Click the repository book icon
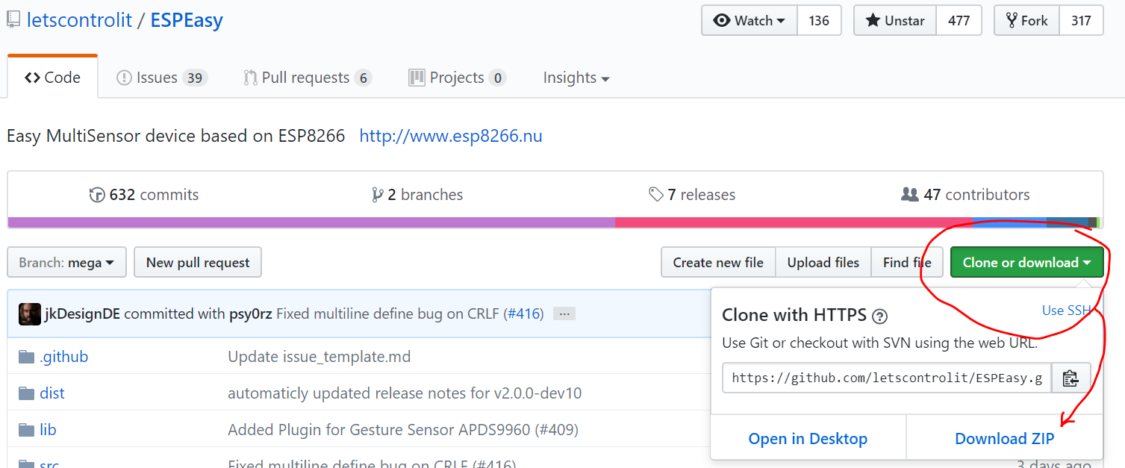Image resolution: width=1125 pixels, height=468 pixels. 13,20
